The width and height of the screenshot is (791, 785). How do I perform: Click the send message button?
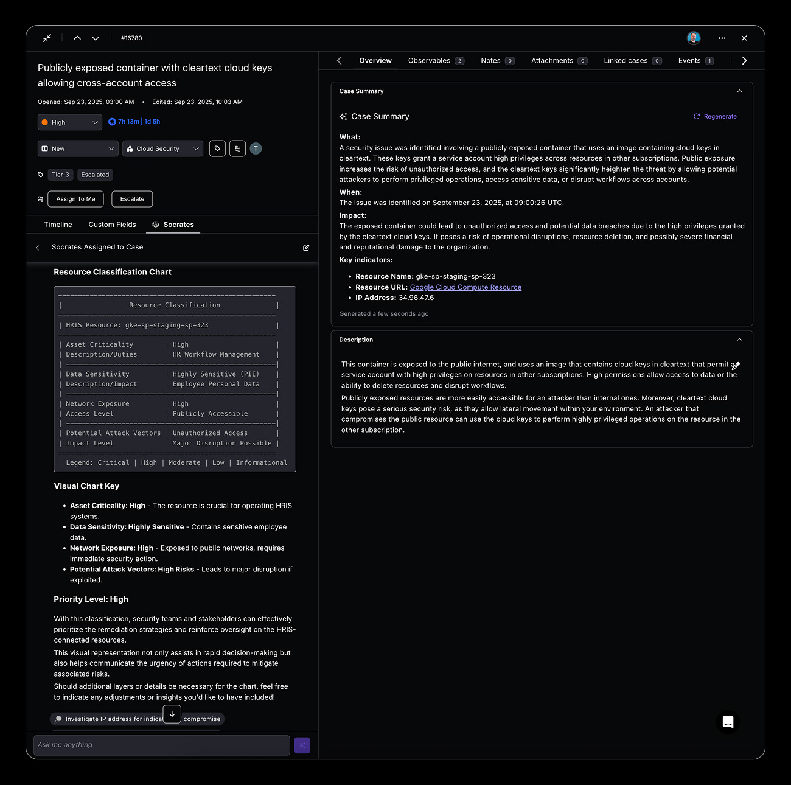pos(302,745)
